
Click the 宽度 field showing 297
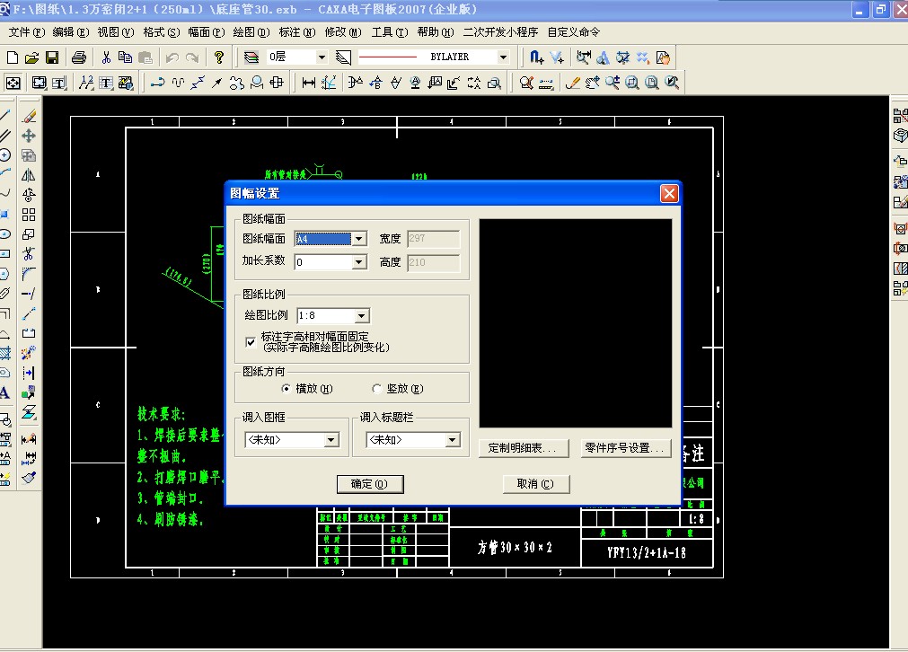pyautogui.click(x=434, y=239)
